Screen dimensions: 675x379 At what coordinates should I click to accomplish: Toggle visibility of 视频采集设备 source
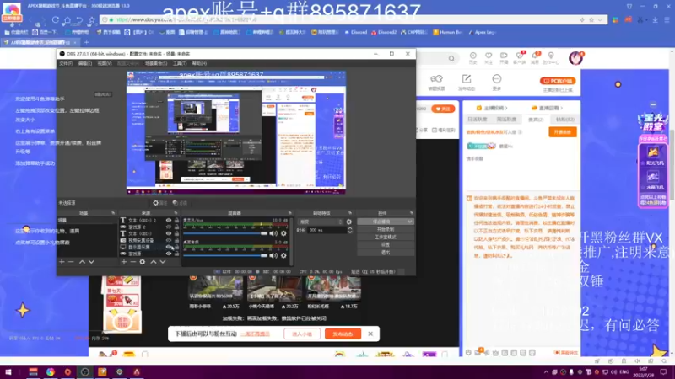tap(169, 240)
